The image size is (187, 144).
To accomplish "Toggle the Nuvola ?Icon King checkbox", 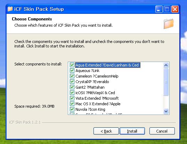I will click(x=72, y=109).
